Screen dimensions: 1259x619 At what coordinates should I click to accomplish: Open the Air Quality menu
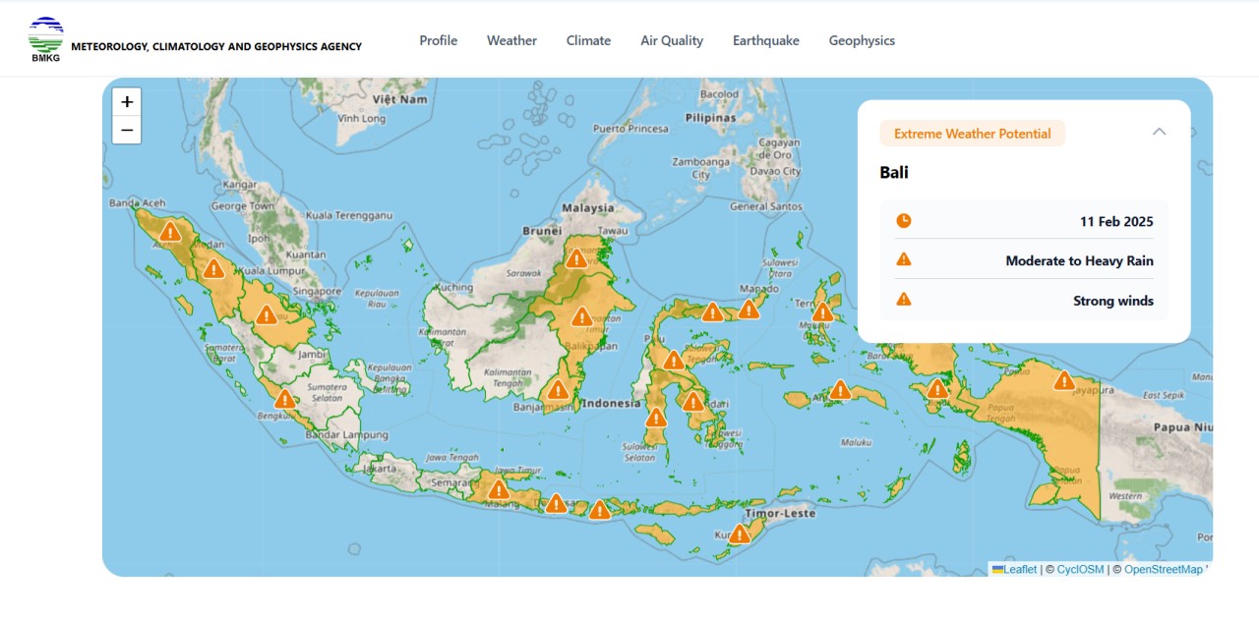pyautogui.click(x=672, y=40)
